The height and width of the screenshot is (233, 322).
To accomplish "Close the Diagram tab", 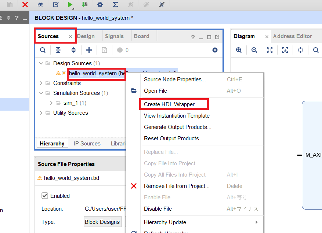I will click(x=267, y=37).
